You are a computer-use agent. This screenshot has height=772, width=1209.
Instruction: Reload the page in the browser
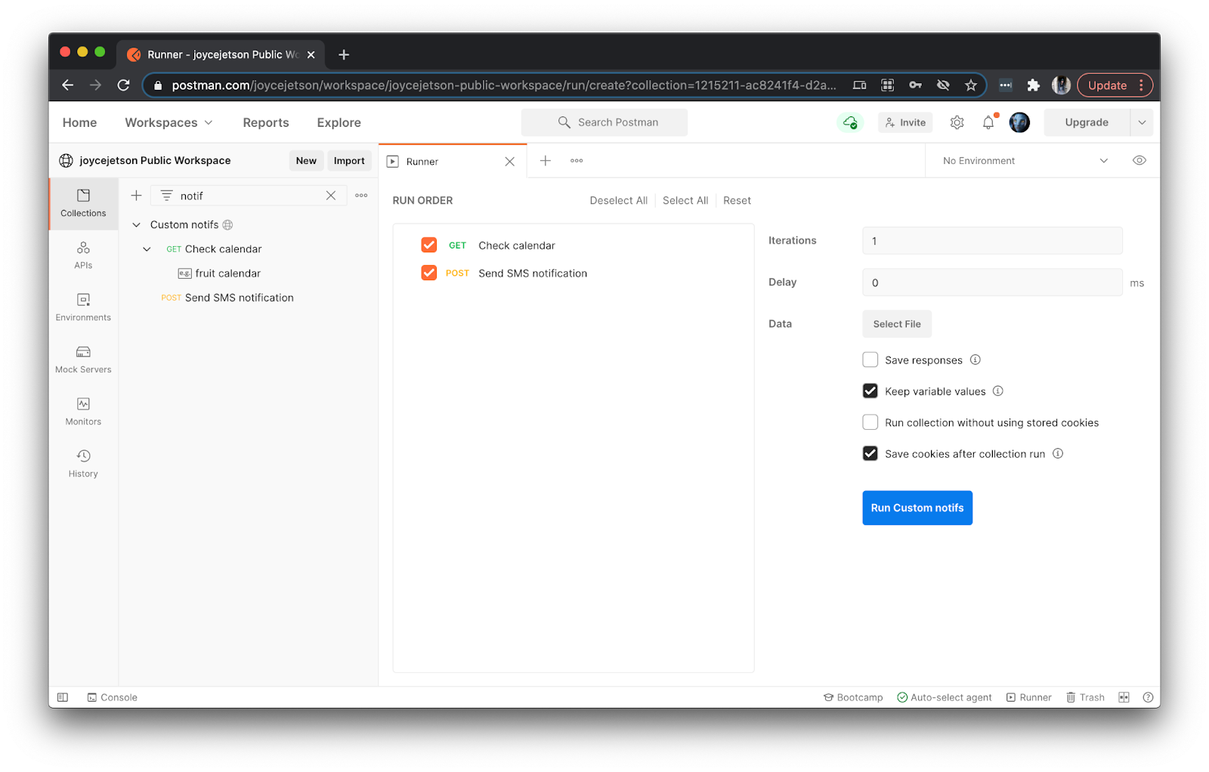124,85
